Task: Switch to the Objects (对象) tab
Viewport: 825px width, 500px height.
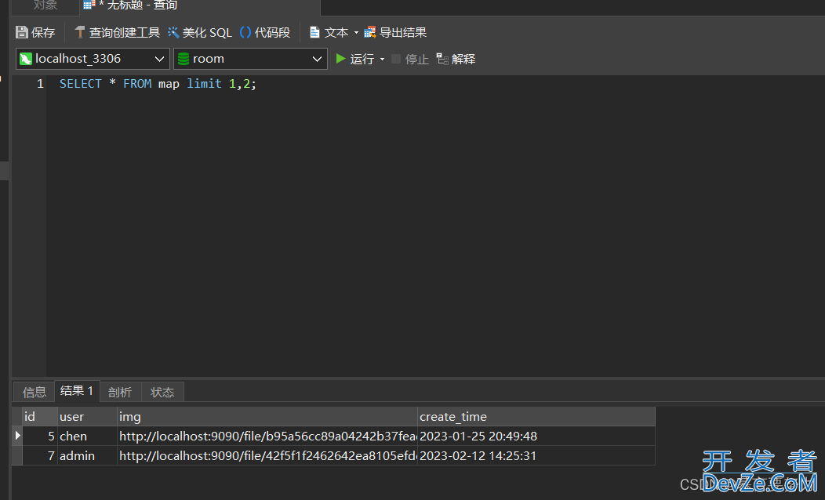Action: pyautogui.click(x=45, y=5)
